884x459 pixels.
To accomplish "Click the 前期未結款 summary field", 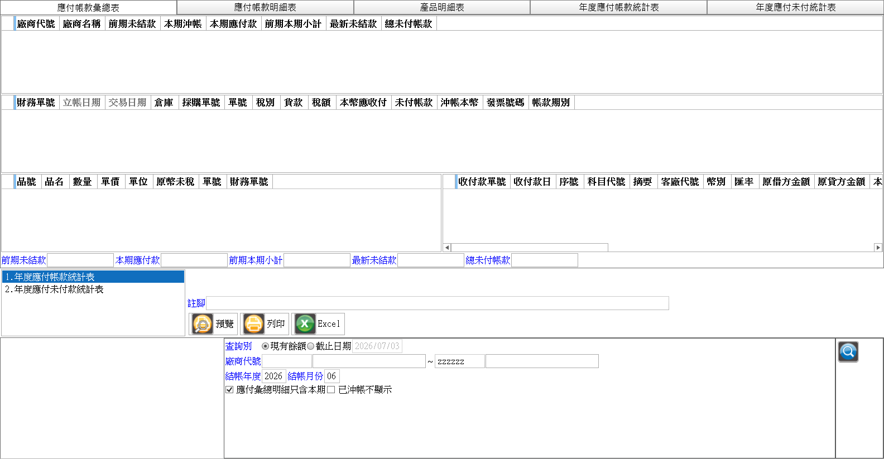I will pyautogui.click(x=80, y=260).
